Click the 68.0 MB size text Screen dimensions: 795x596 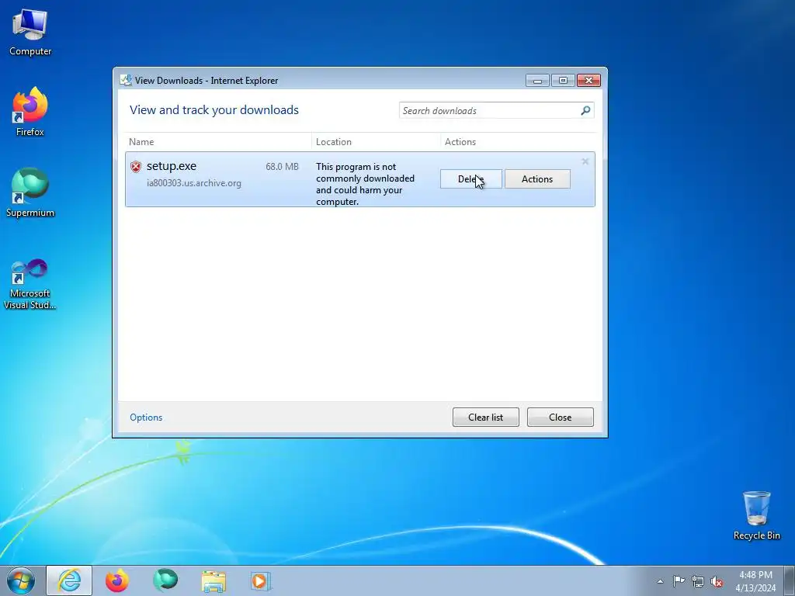tap(282, 166)
